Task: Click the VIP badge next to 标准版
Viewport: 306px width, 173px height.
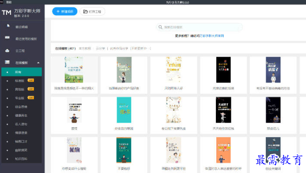Action: pos(31,80)
